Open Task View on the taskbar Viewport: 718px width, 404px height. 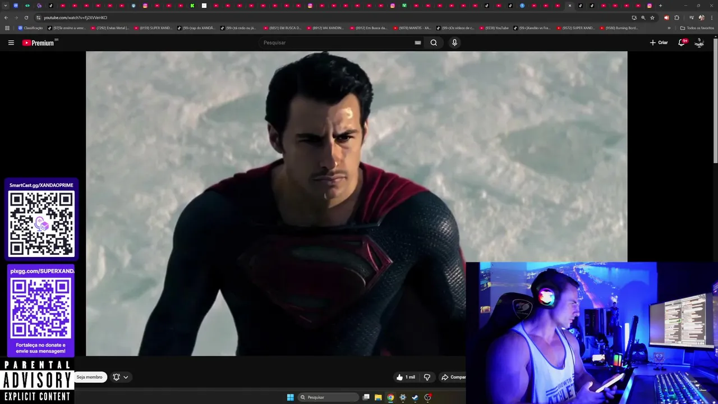(x=366, y=397)
